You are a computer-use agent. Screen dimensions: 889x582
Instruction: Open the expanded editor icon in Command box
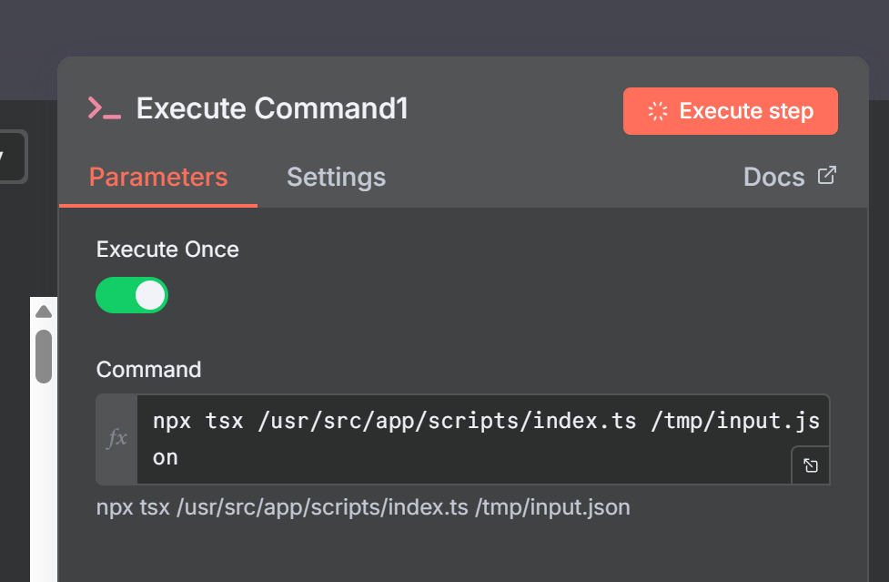tap(811, 465)
